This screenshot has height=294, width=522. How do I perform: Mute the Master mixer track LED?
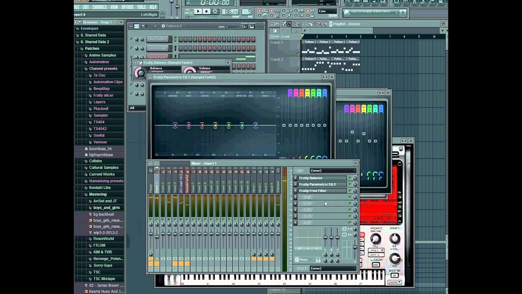[151, 220]
